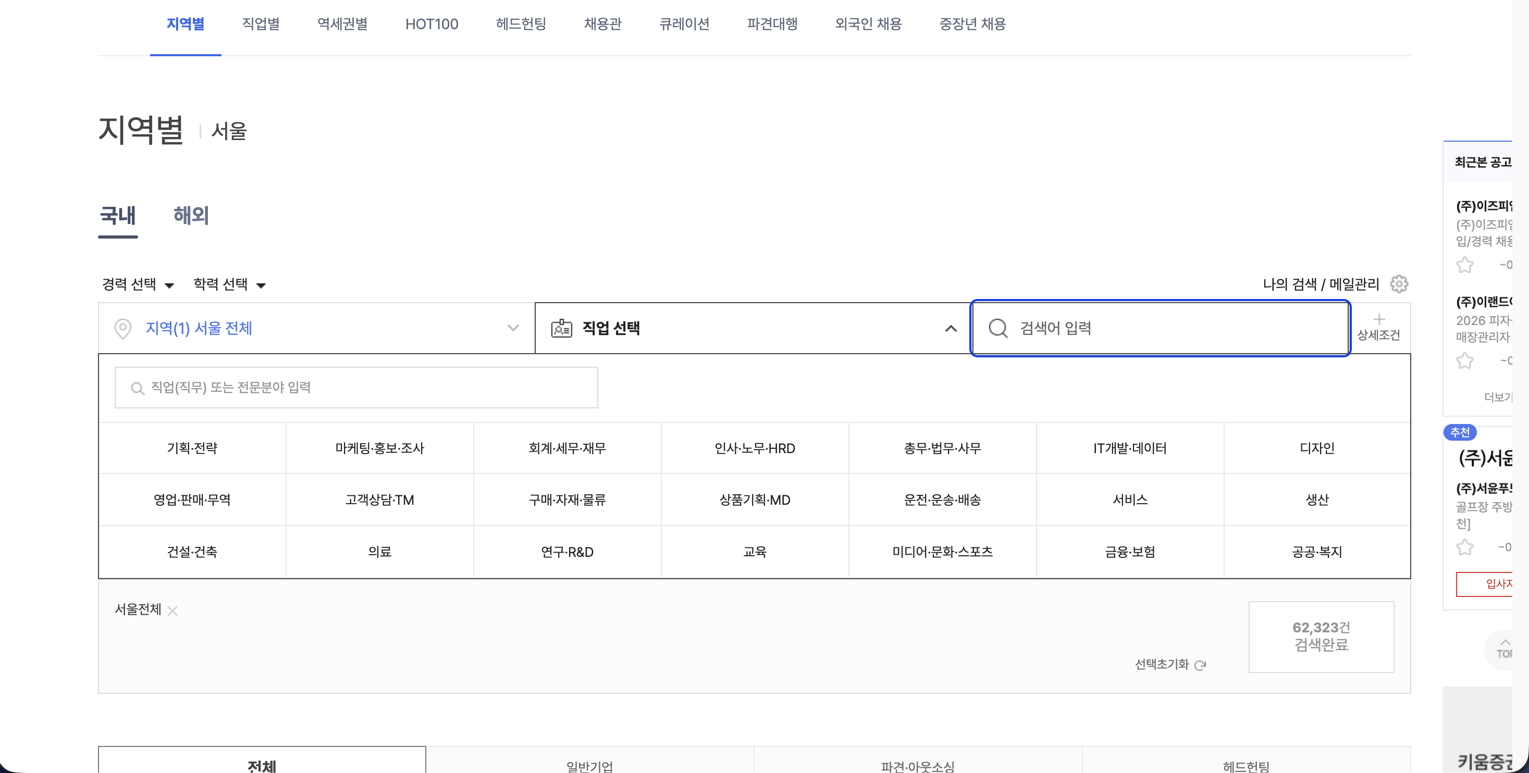Click the magnifier icon in the job search field

coord(137,389)
